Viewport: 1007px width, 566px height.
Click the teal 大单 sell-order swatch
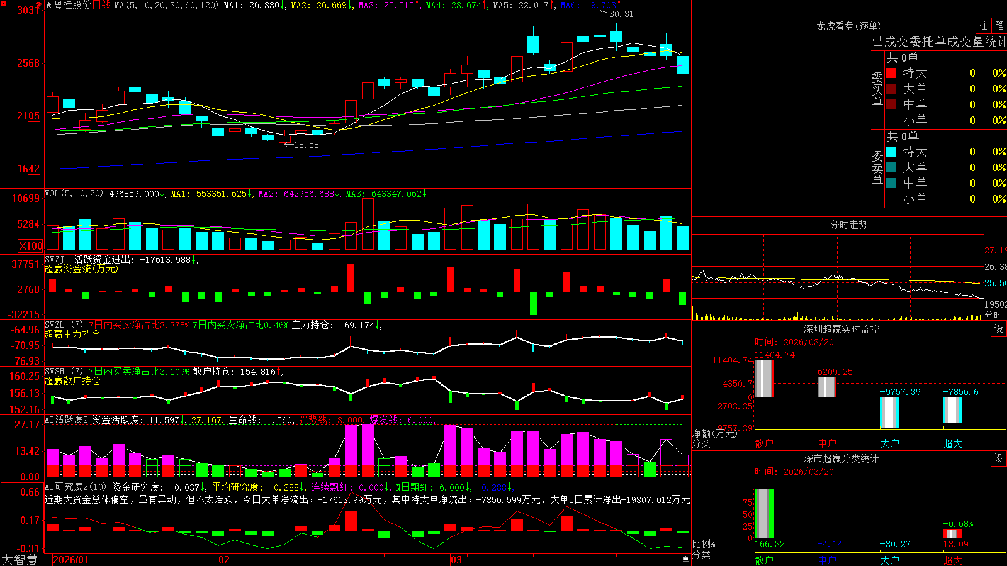[891, 167]
